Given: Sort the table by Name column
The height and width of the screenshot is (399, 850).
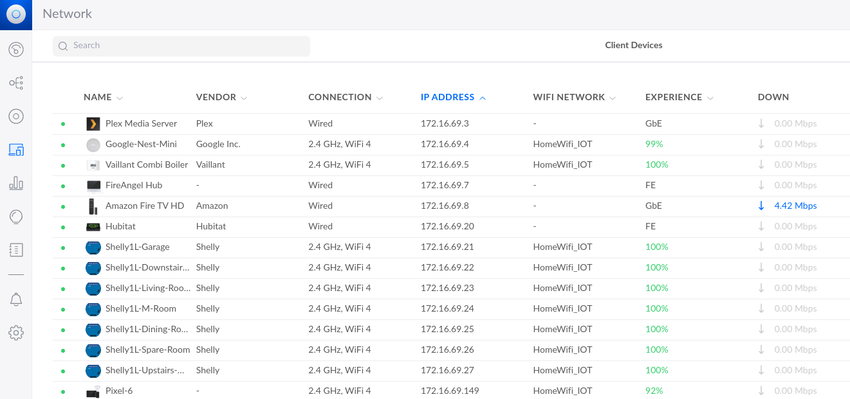Looking at the screenshot, I should click(98, 97).
